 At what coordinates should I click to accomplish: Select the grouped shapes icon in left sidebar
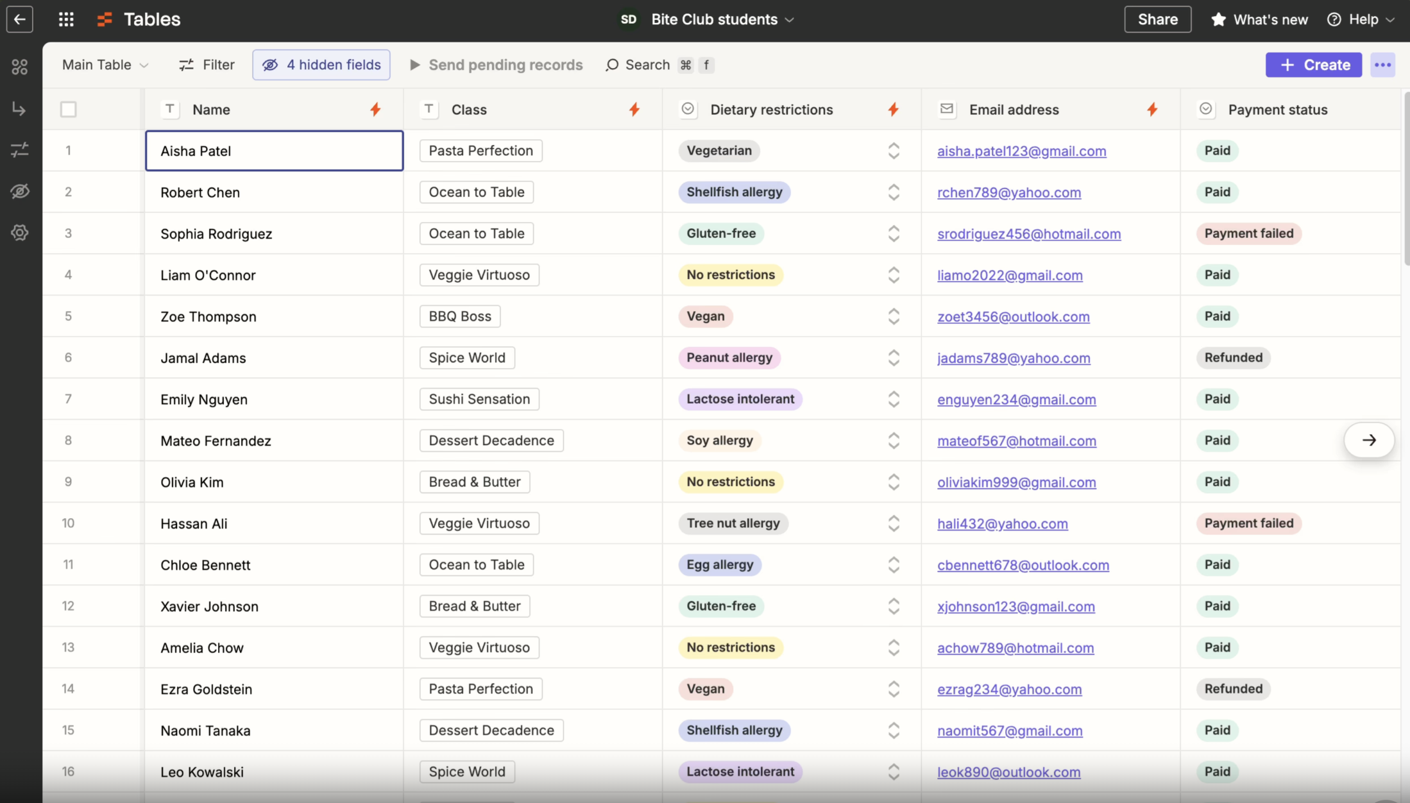pos(19,66)
